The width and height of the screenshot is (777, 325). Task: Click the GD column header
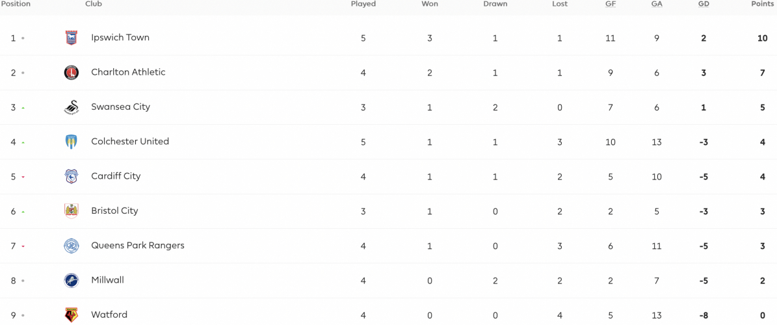tap(703, 4)
